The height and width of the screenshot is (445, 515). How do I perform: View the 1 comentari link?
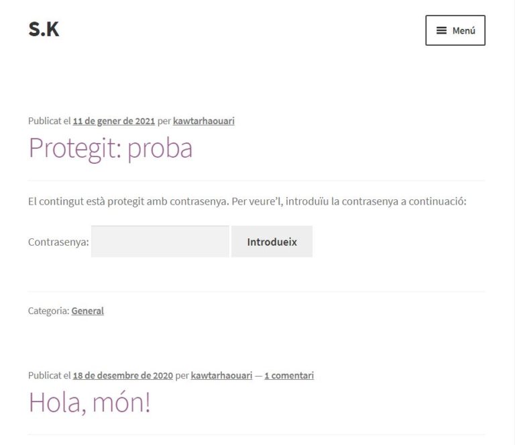289,376
